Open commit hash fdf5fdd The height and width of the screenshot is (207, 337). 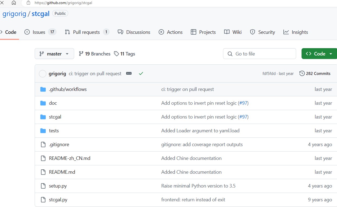coord(269,74)
